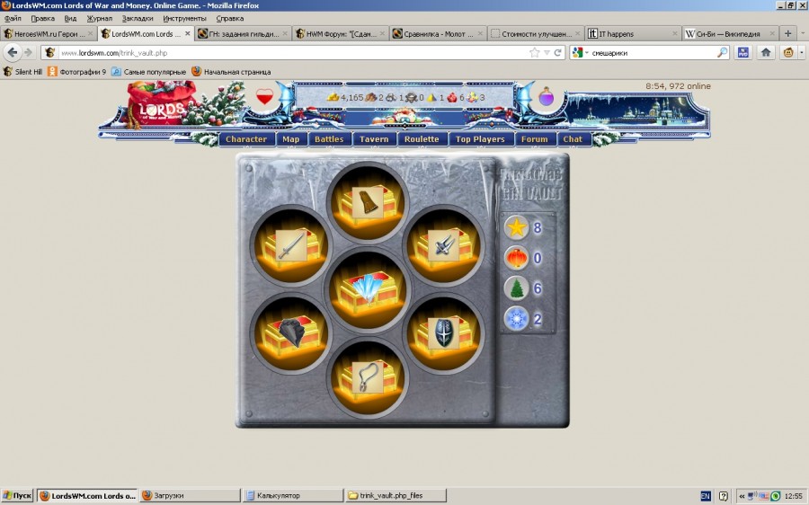This screenshot has height=505, width=809.
Task: Open the Правка menu
Action: pos(42,18)
